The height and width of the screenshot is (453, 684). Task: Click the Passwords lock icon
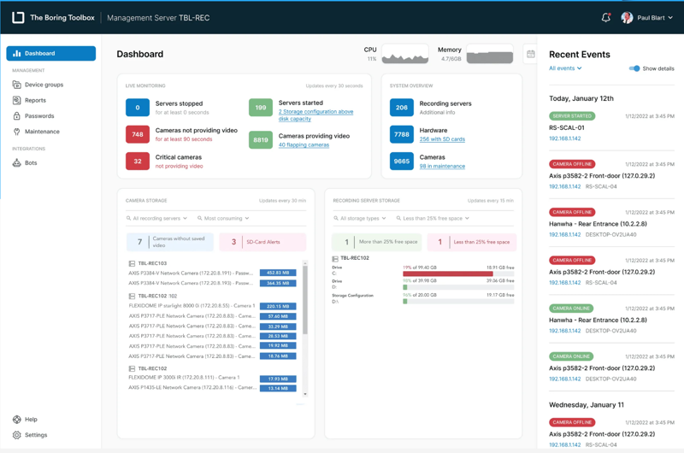[x=16, y=116]
